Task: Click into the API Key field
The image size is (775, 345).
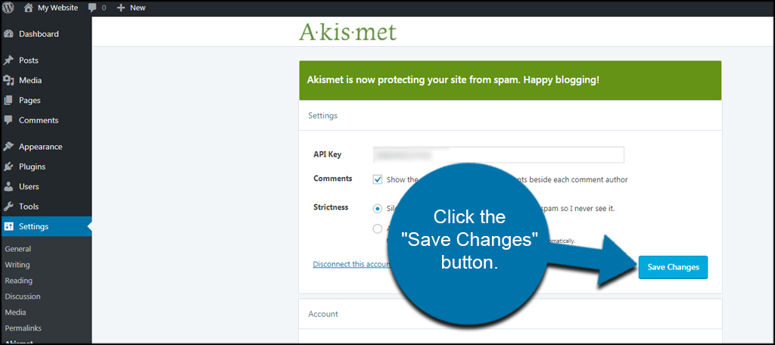Action: point(499,154)
